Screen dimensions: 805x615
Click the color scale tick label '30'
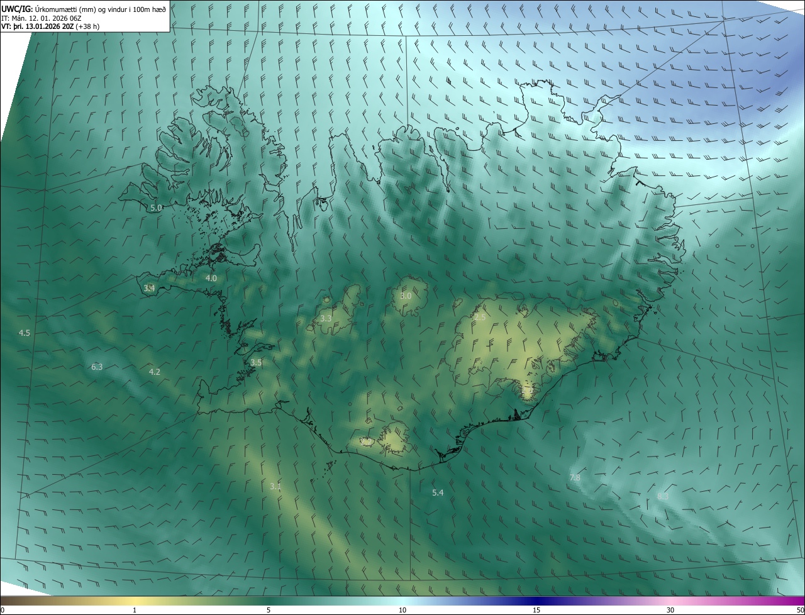coord(670,611)
